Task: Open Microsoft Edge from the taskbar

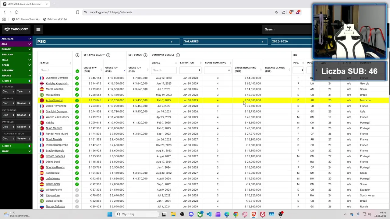Action: point(227,214)
